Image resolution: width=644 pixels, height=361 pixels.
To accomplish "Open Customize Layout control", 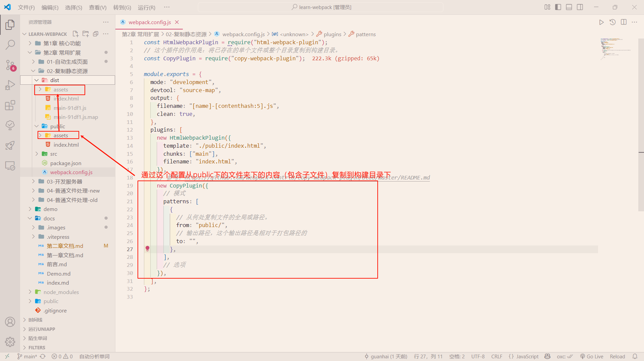I will coord(547,7).
